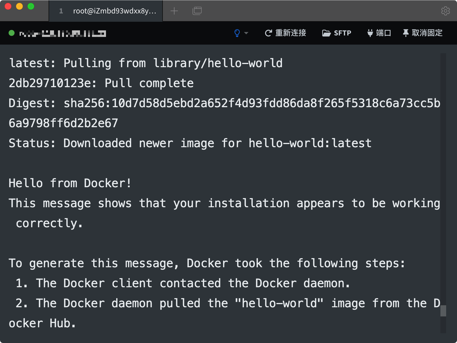Click the blurred host name label
This screenshot has height=343, width=457.
point(63,34)
